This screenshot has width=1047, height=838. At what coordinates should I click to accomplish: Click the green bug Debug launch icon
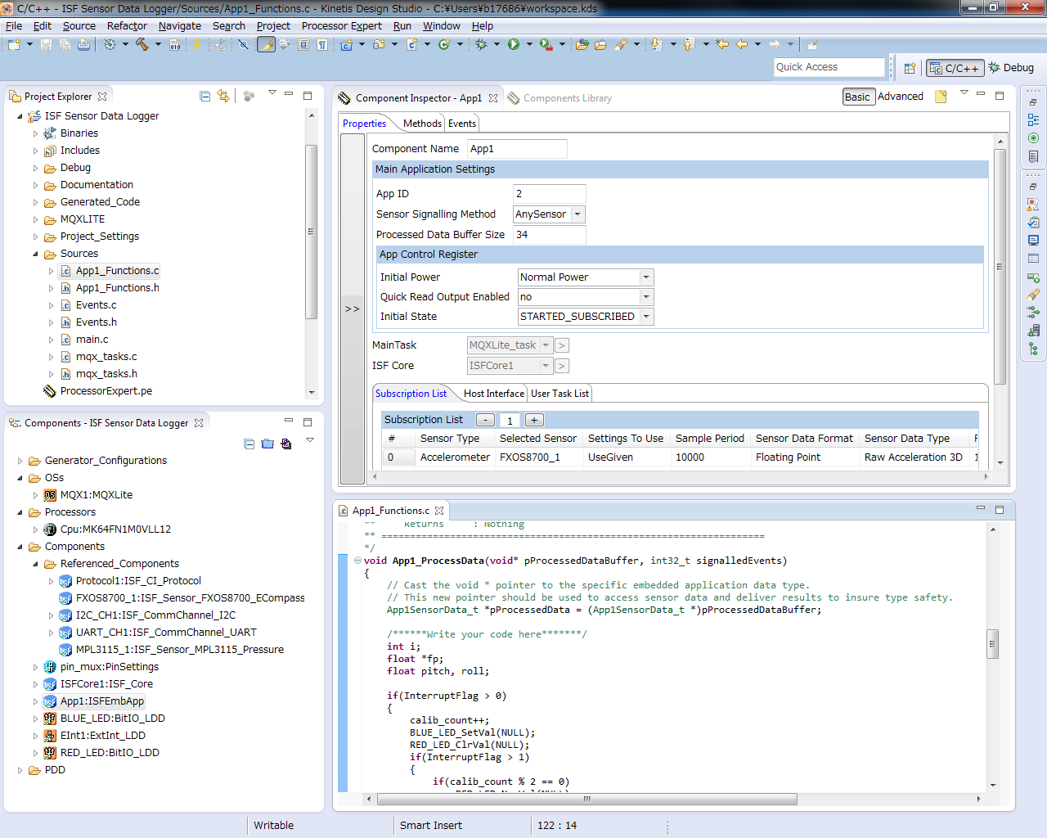point(481,44)
